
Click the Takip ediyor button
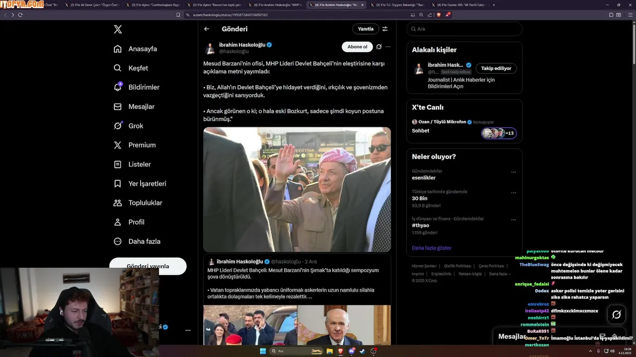(x=496, y=68)
